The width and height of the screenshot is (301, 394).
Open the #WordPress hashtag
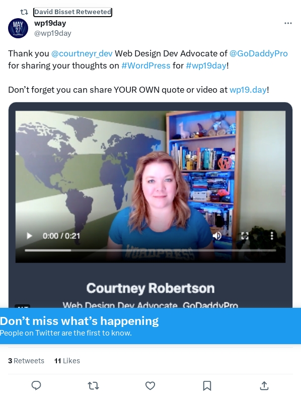[146, 65]
